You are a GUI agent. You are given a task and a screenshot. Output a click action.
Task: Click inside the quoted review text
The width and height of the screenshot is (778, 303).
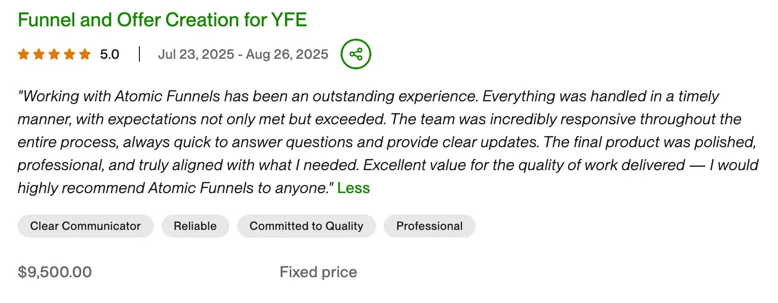pyautogui.click(x=335, y=142)
